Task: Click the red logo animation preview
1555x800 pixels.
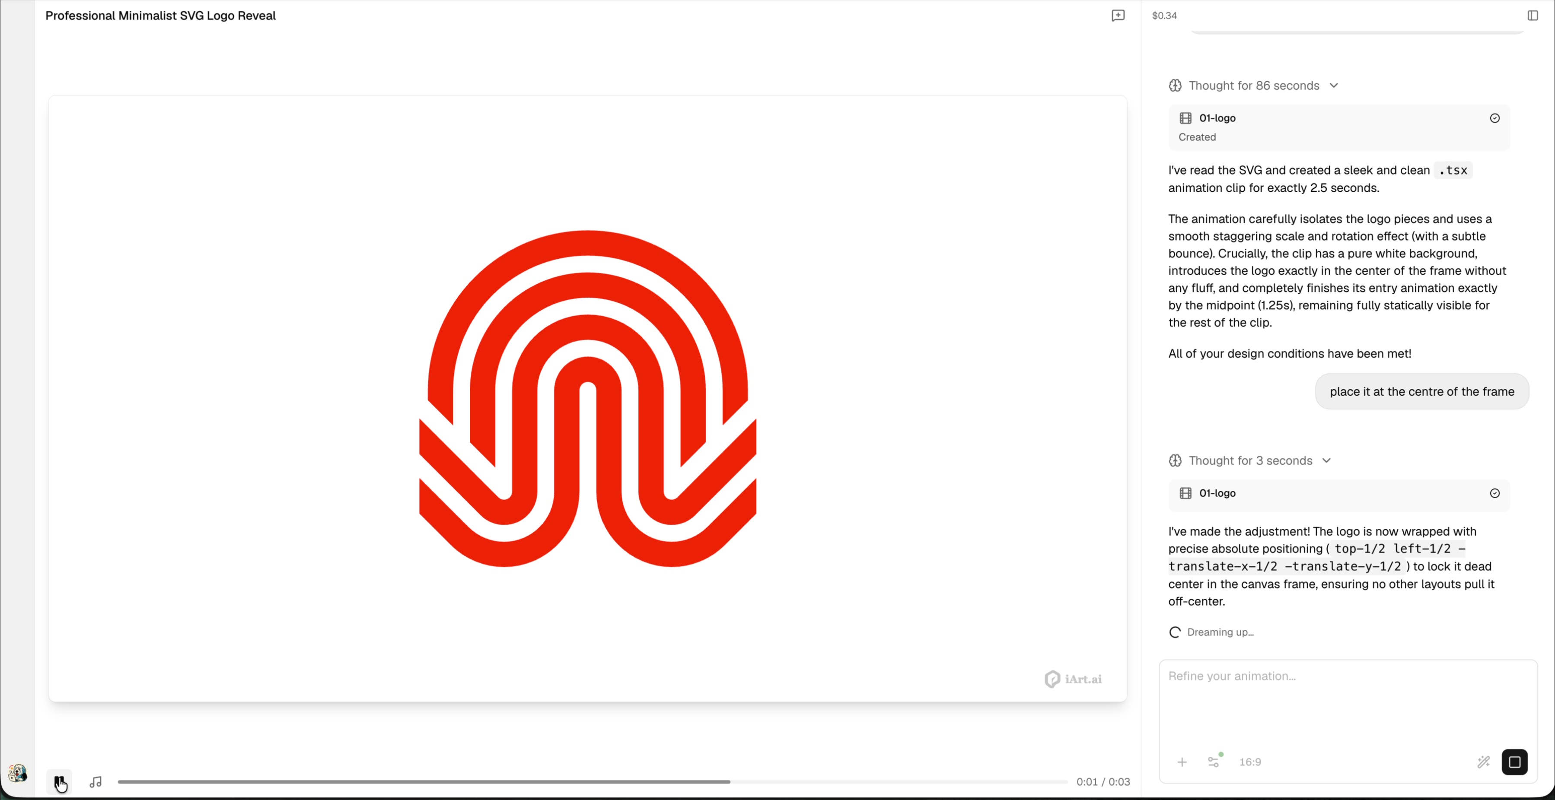Action: tap(587, 398)
